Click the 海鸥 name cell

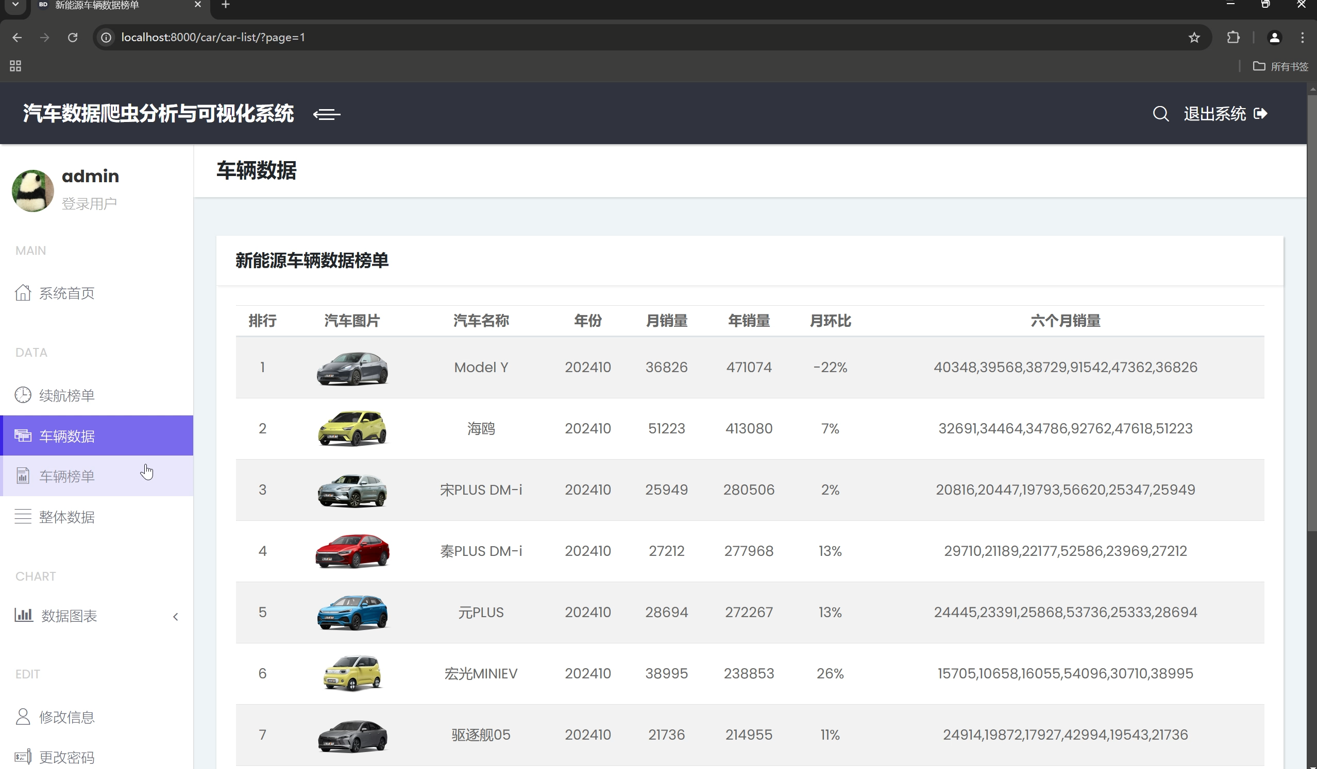click(x=481, y=429)
